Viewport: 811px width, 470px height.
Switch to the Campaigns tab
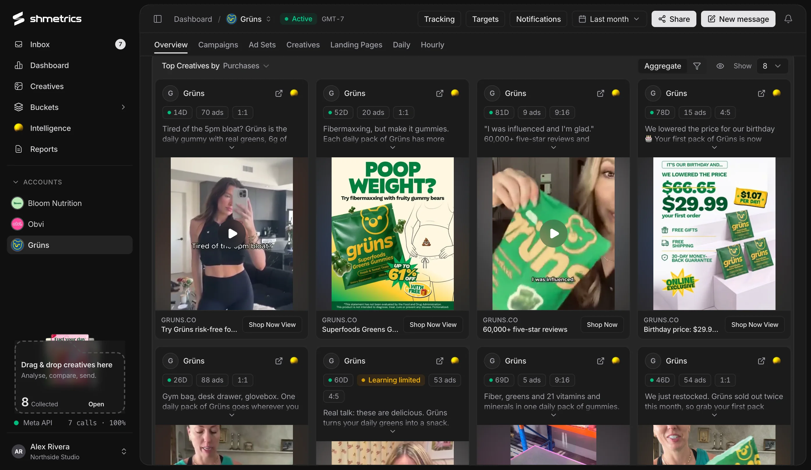point(218,45)
